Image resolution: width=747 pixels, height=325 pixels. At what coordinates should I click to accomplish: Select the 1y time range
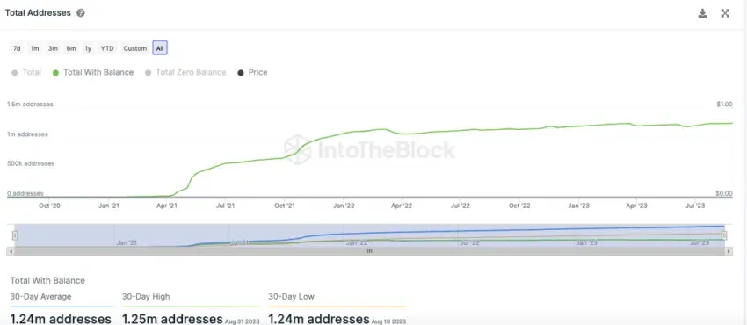pyautogui.click(x=88, y=48)
